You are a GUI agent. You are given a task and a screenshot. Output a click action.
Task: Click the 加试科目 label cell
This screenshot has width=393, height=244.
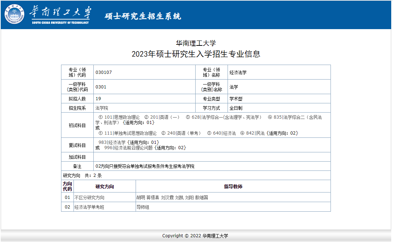point(77,157)
